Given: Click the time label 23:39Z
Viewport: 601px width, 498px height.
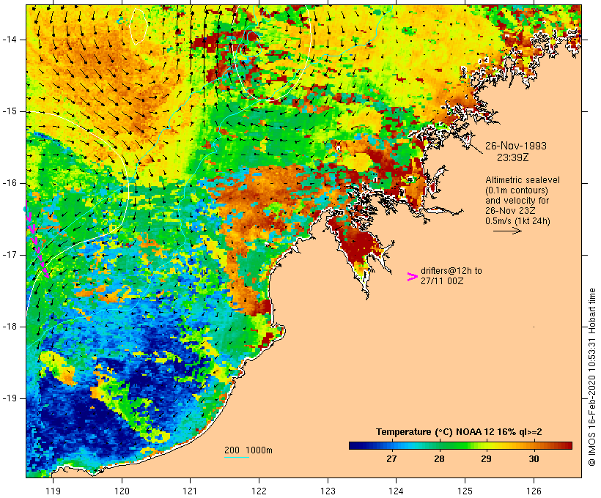Looking at the screenshot, I should 513,157.
